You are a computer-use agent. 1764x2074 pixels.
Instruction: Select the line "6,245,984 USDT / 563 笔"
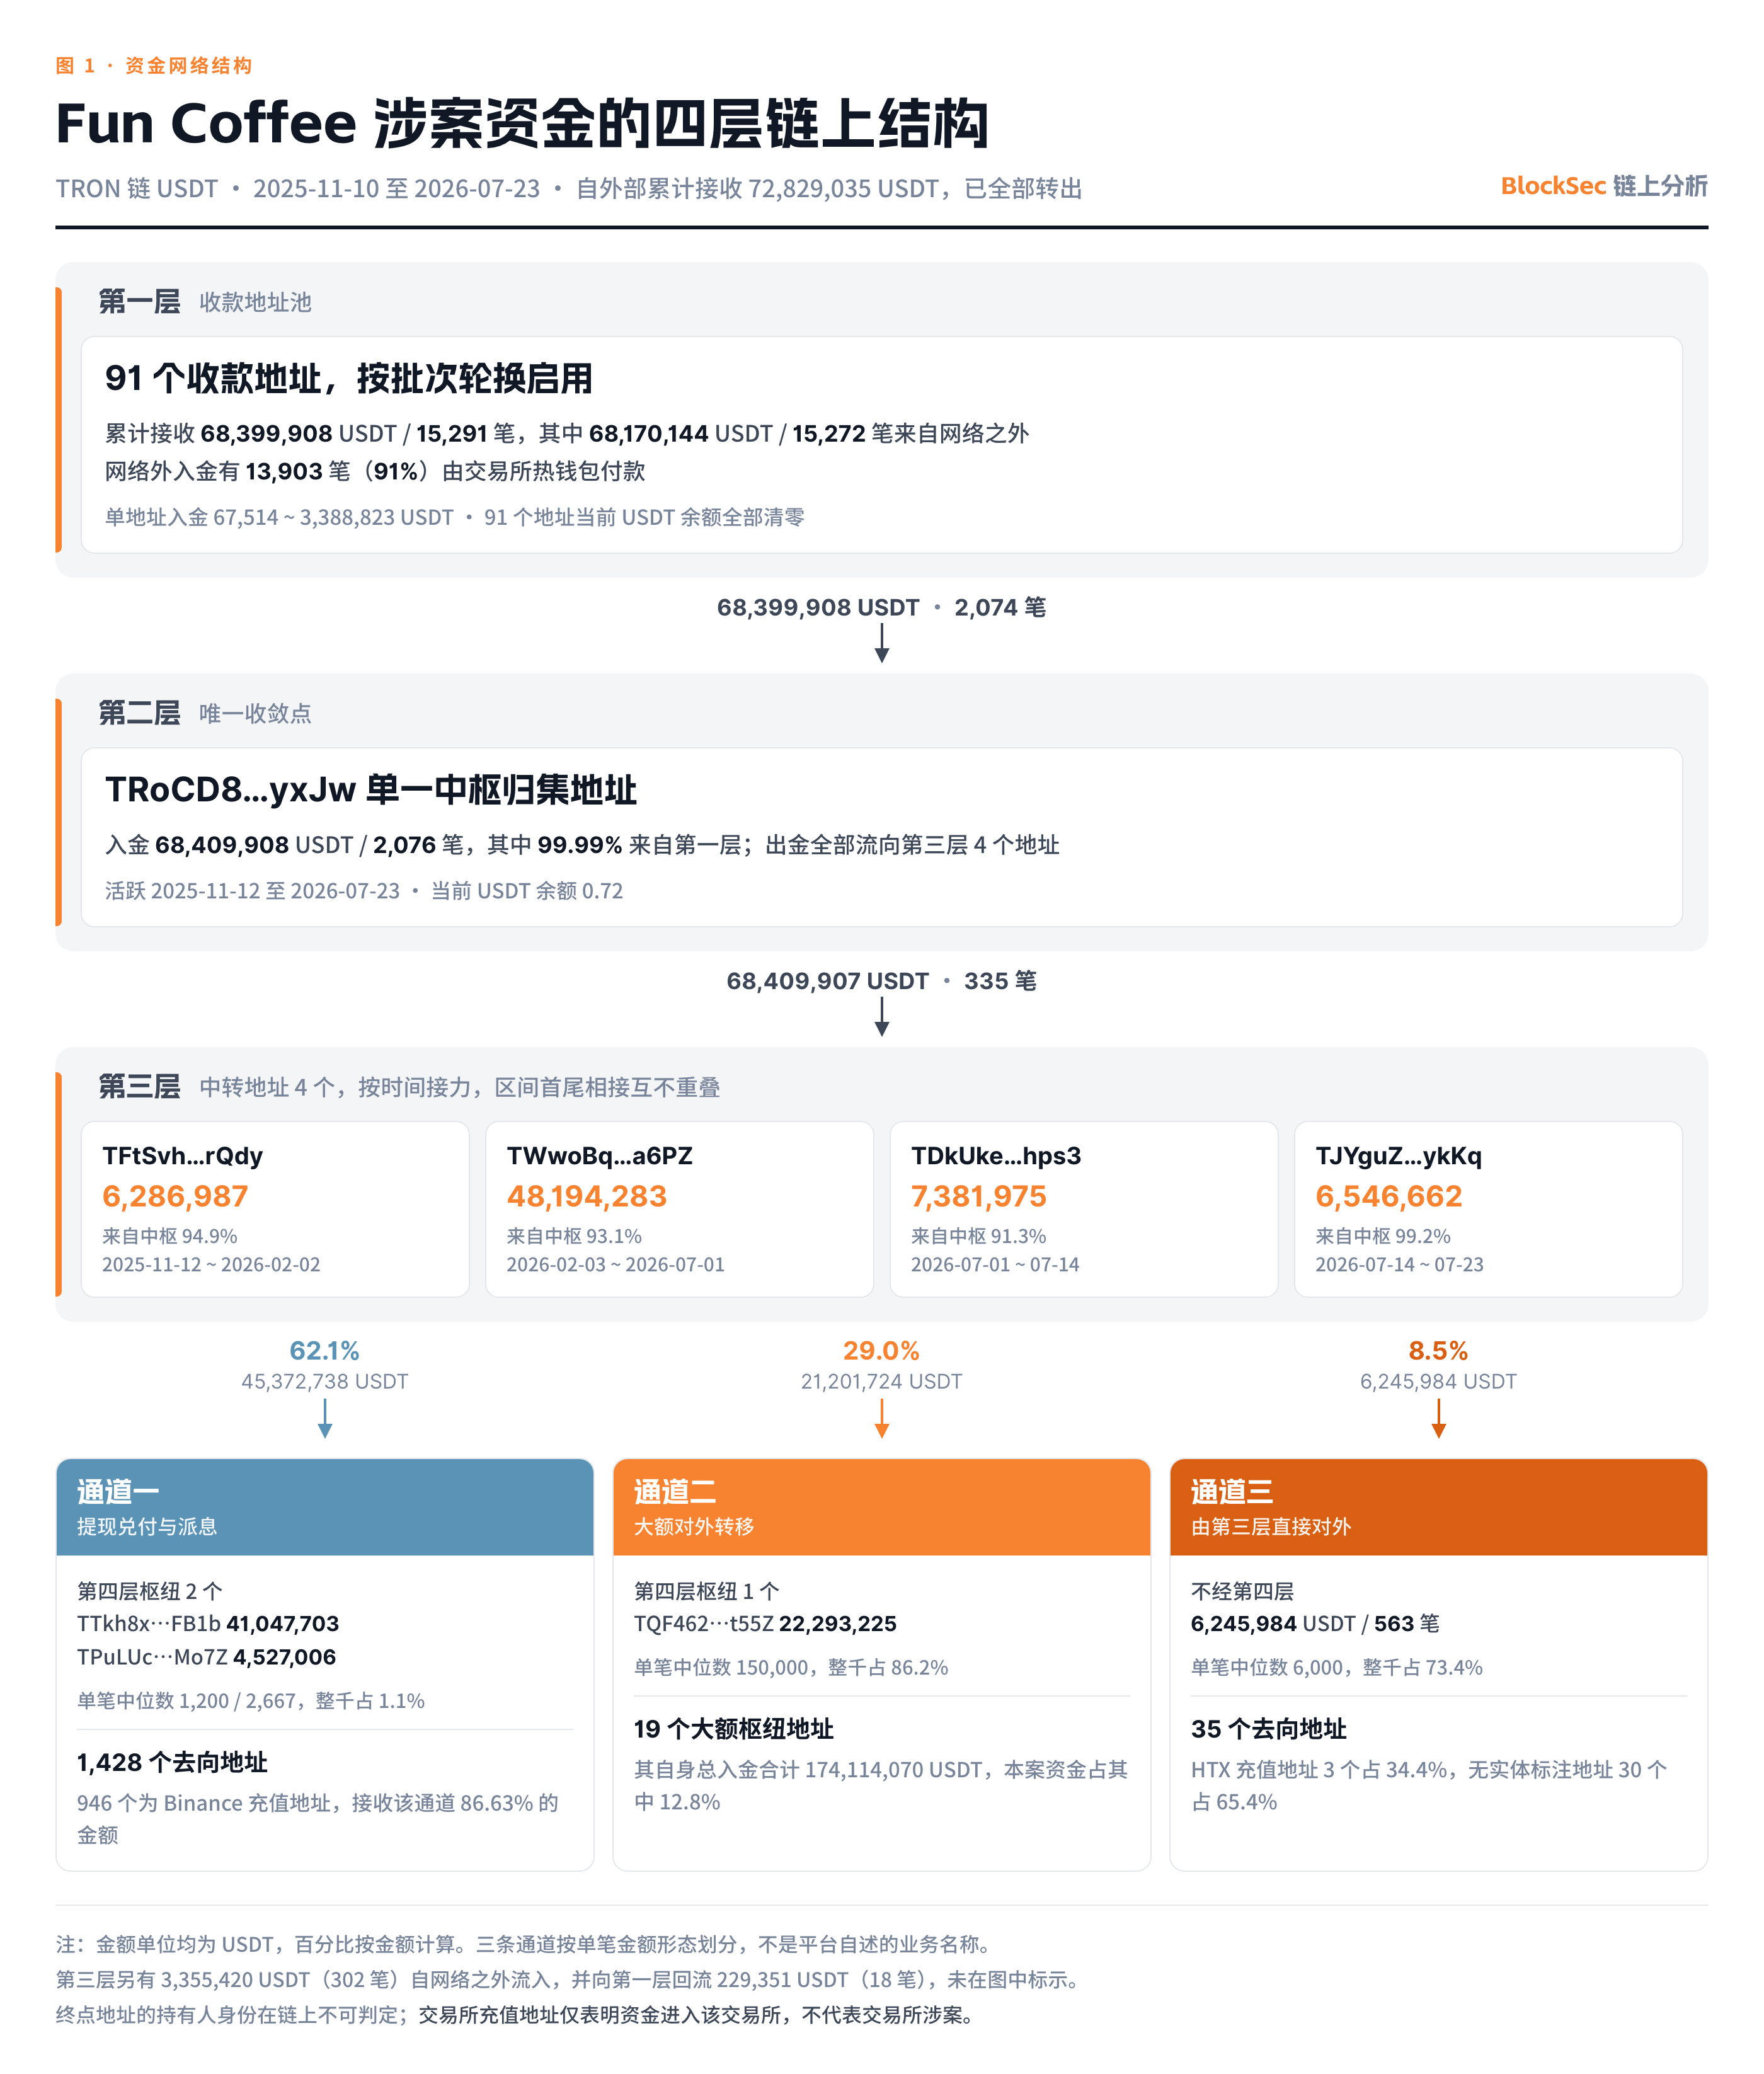point(1315,1623)
